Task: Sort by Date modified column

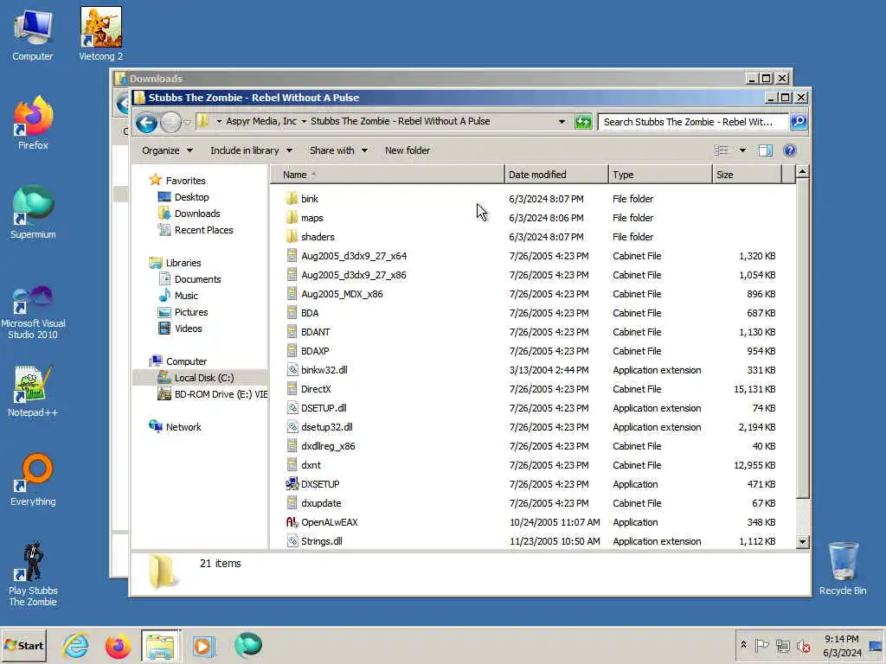Action: [x=556, y=175]
